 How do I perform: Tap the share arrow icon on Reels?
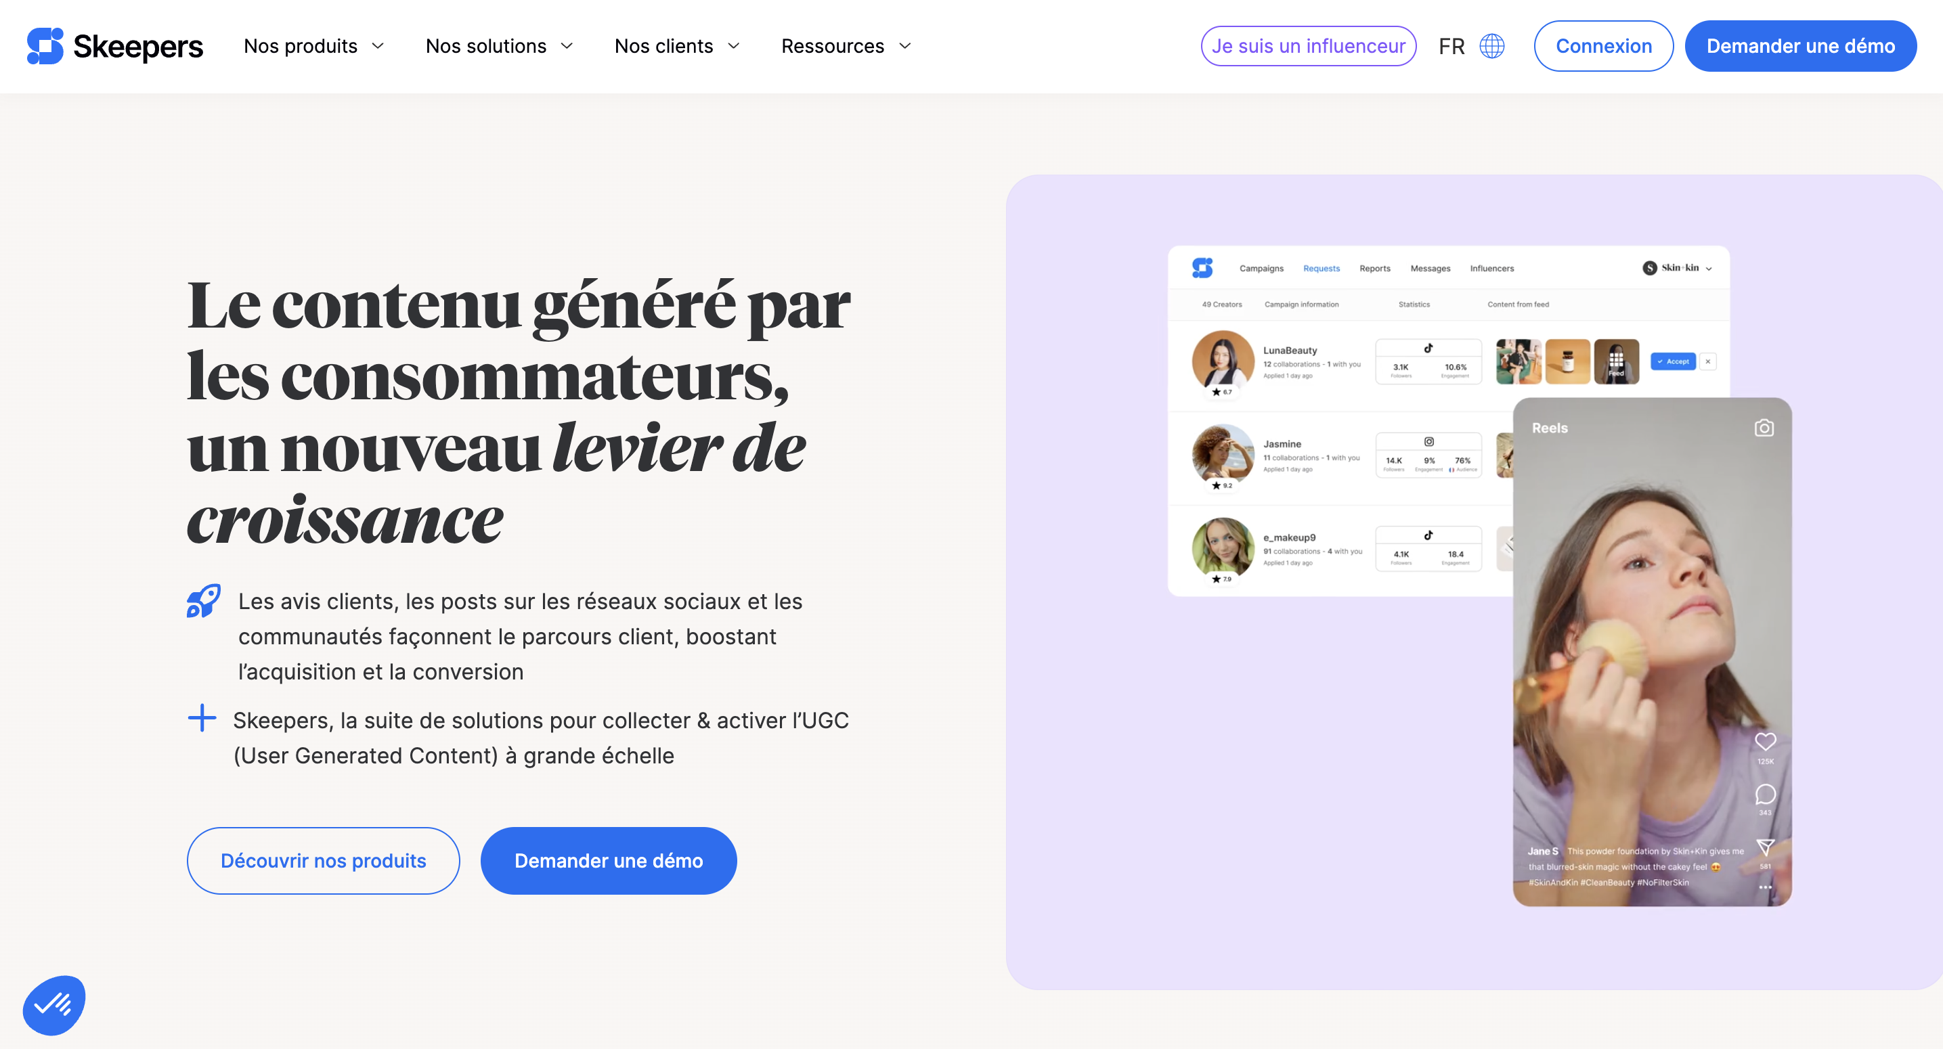pyautogui.click(x=1765, y=847)
